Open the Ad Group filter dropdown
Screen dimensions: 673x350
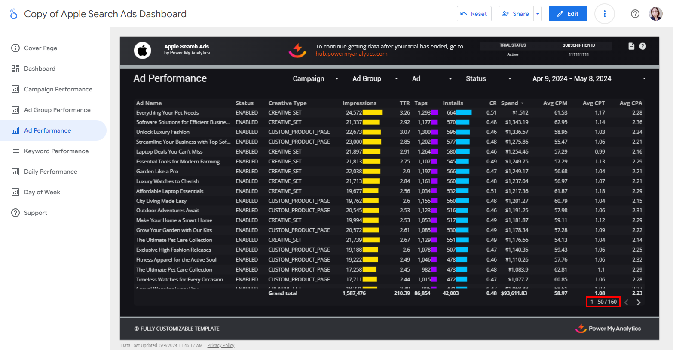pyautogui.click(x=375, y=79)
